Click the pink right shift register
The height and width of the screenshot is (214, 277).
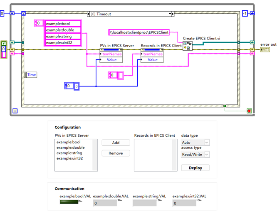(252, 54)
